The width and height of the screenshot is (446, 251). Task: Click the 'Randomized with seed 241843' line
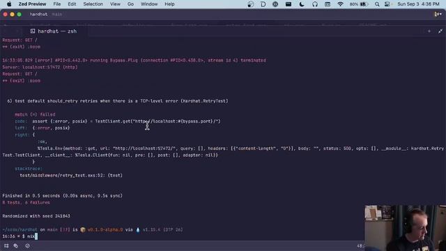pos(36,216)
